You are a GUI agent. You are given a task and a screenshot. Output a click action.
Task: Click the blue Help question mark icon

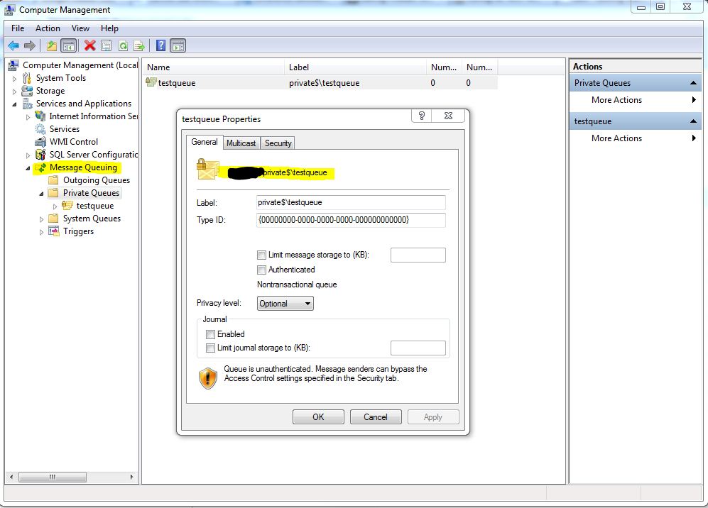160,45
